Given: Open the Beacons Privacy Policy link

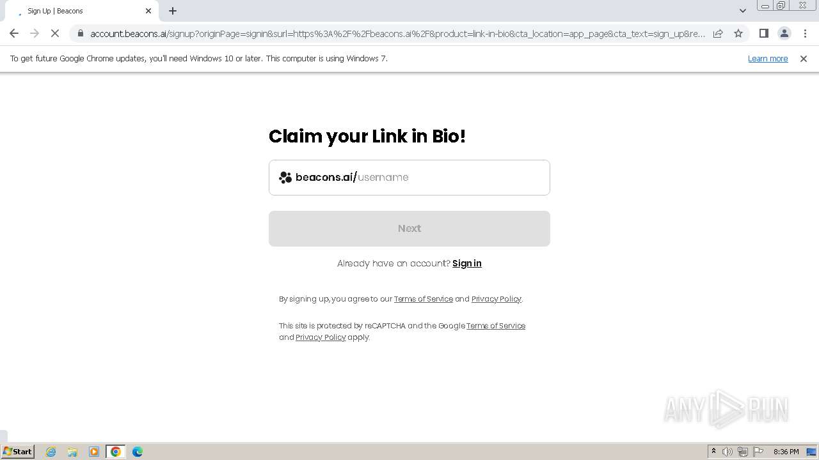Looking at the screenshot, I should (497, 299).
